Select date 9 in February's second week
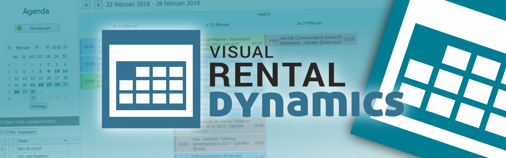The width and height of the screenshot is (506, 158). (x=49, y=71)
